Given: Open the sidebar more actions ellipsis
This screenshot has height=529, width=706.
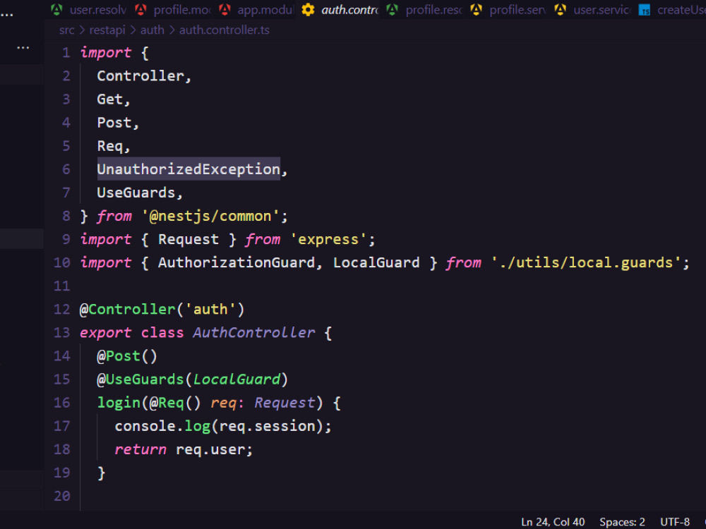Looking at the screenshot, I should click(23, 47).
